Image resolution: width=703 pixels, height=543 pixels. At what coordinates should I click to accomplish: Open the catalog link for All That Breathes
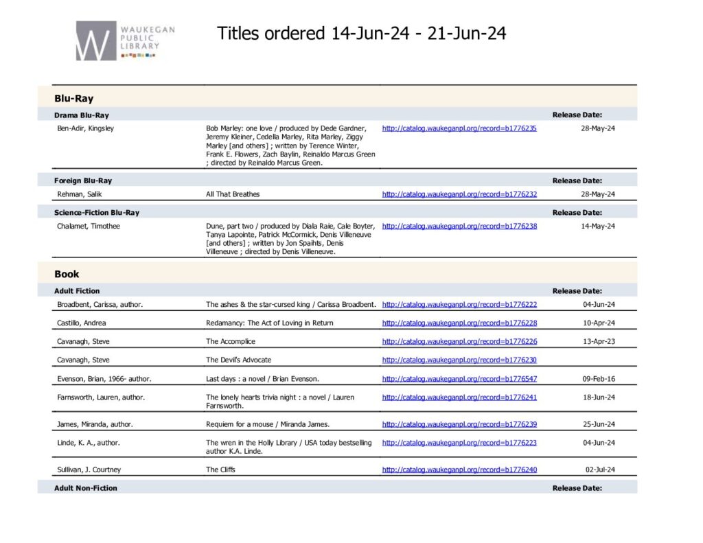[459, 194]
